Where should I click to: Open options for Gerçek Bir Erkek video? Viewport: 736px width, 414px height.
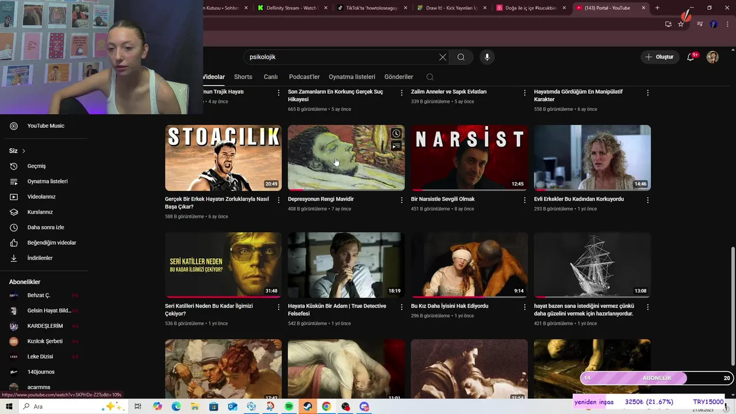click(x=279, y=200)
